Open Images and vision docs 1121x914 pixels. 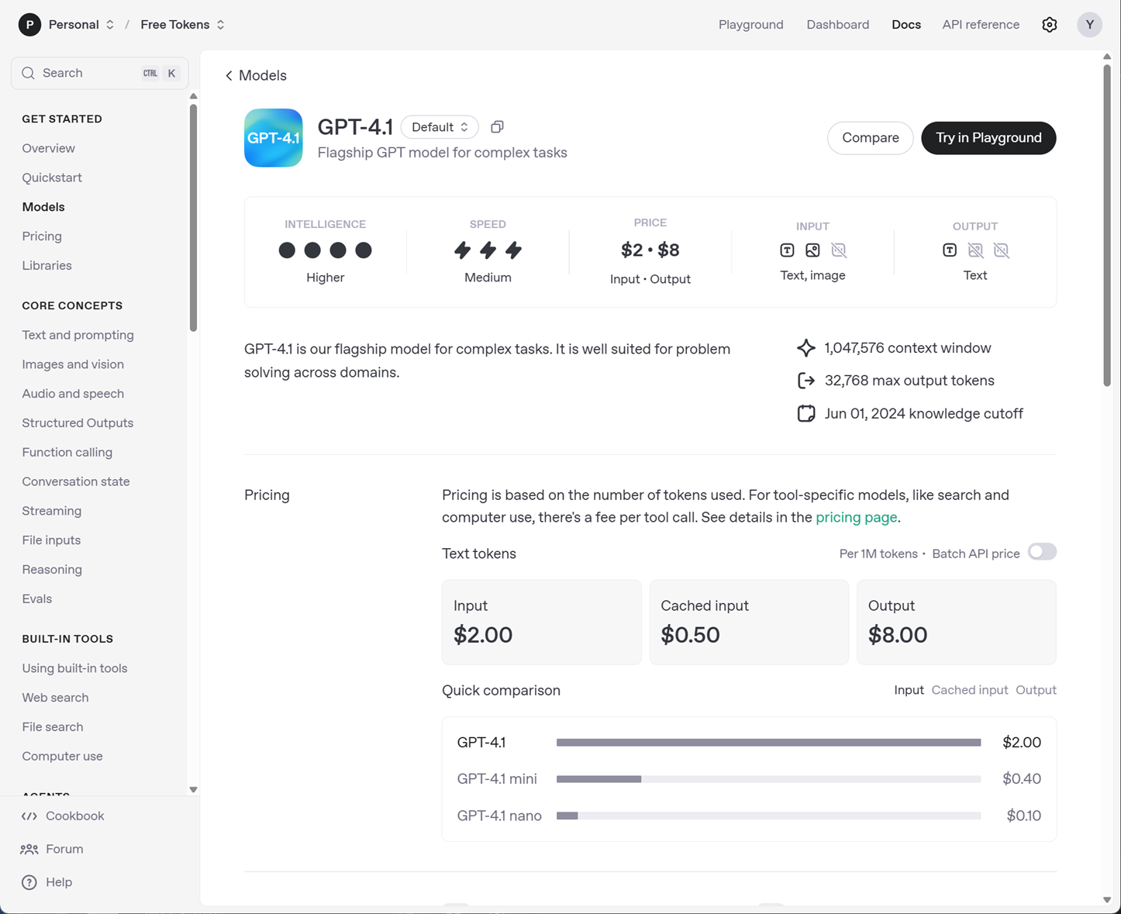point(73,364)
